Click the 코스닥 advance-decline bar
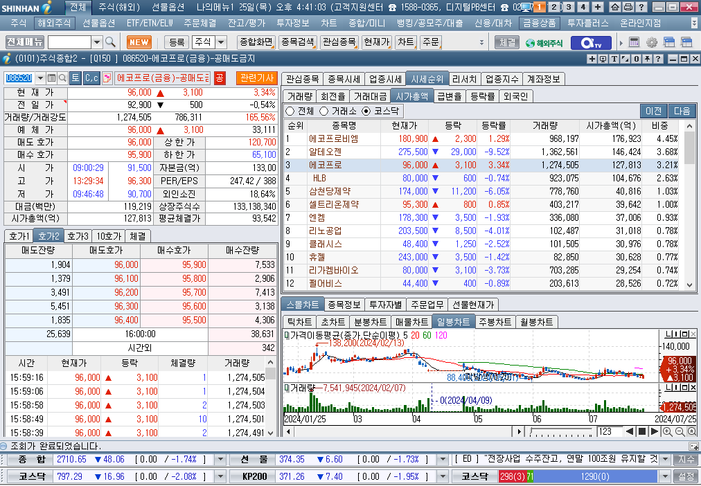Viewport: 701px width, 486px height. click(578, 476)
